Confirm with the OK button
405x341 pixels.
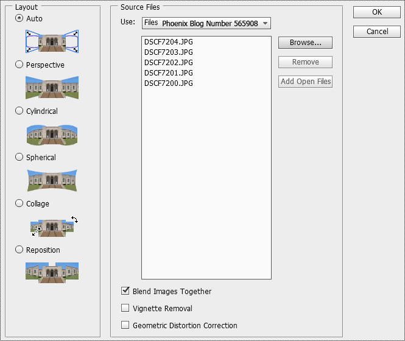click(x=376, y=12)
